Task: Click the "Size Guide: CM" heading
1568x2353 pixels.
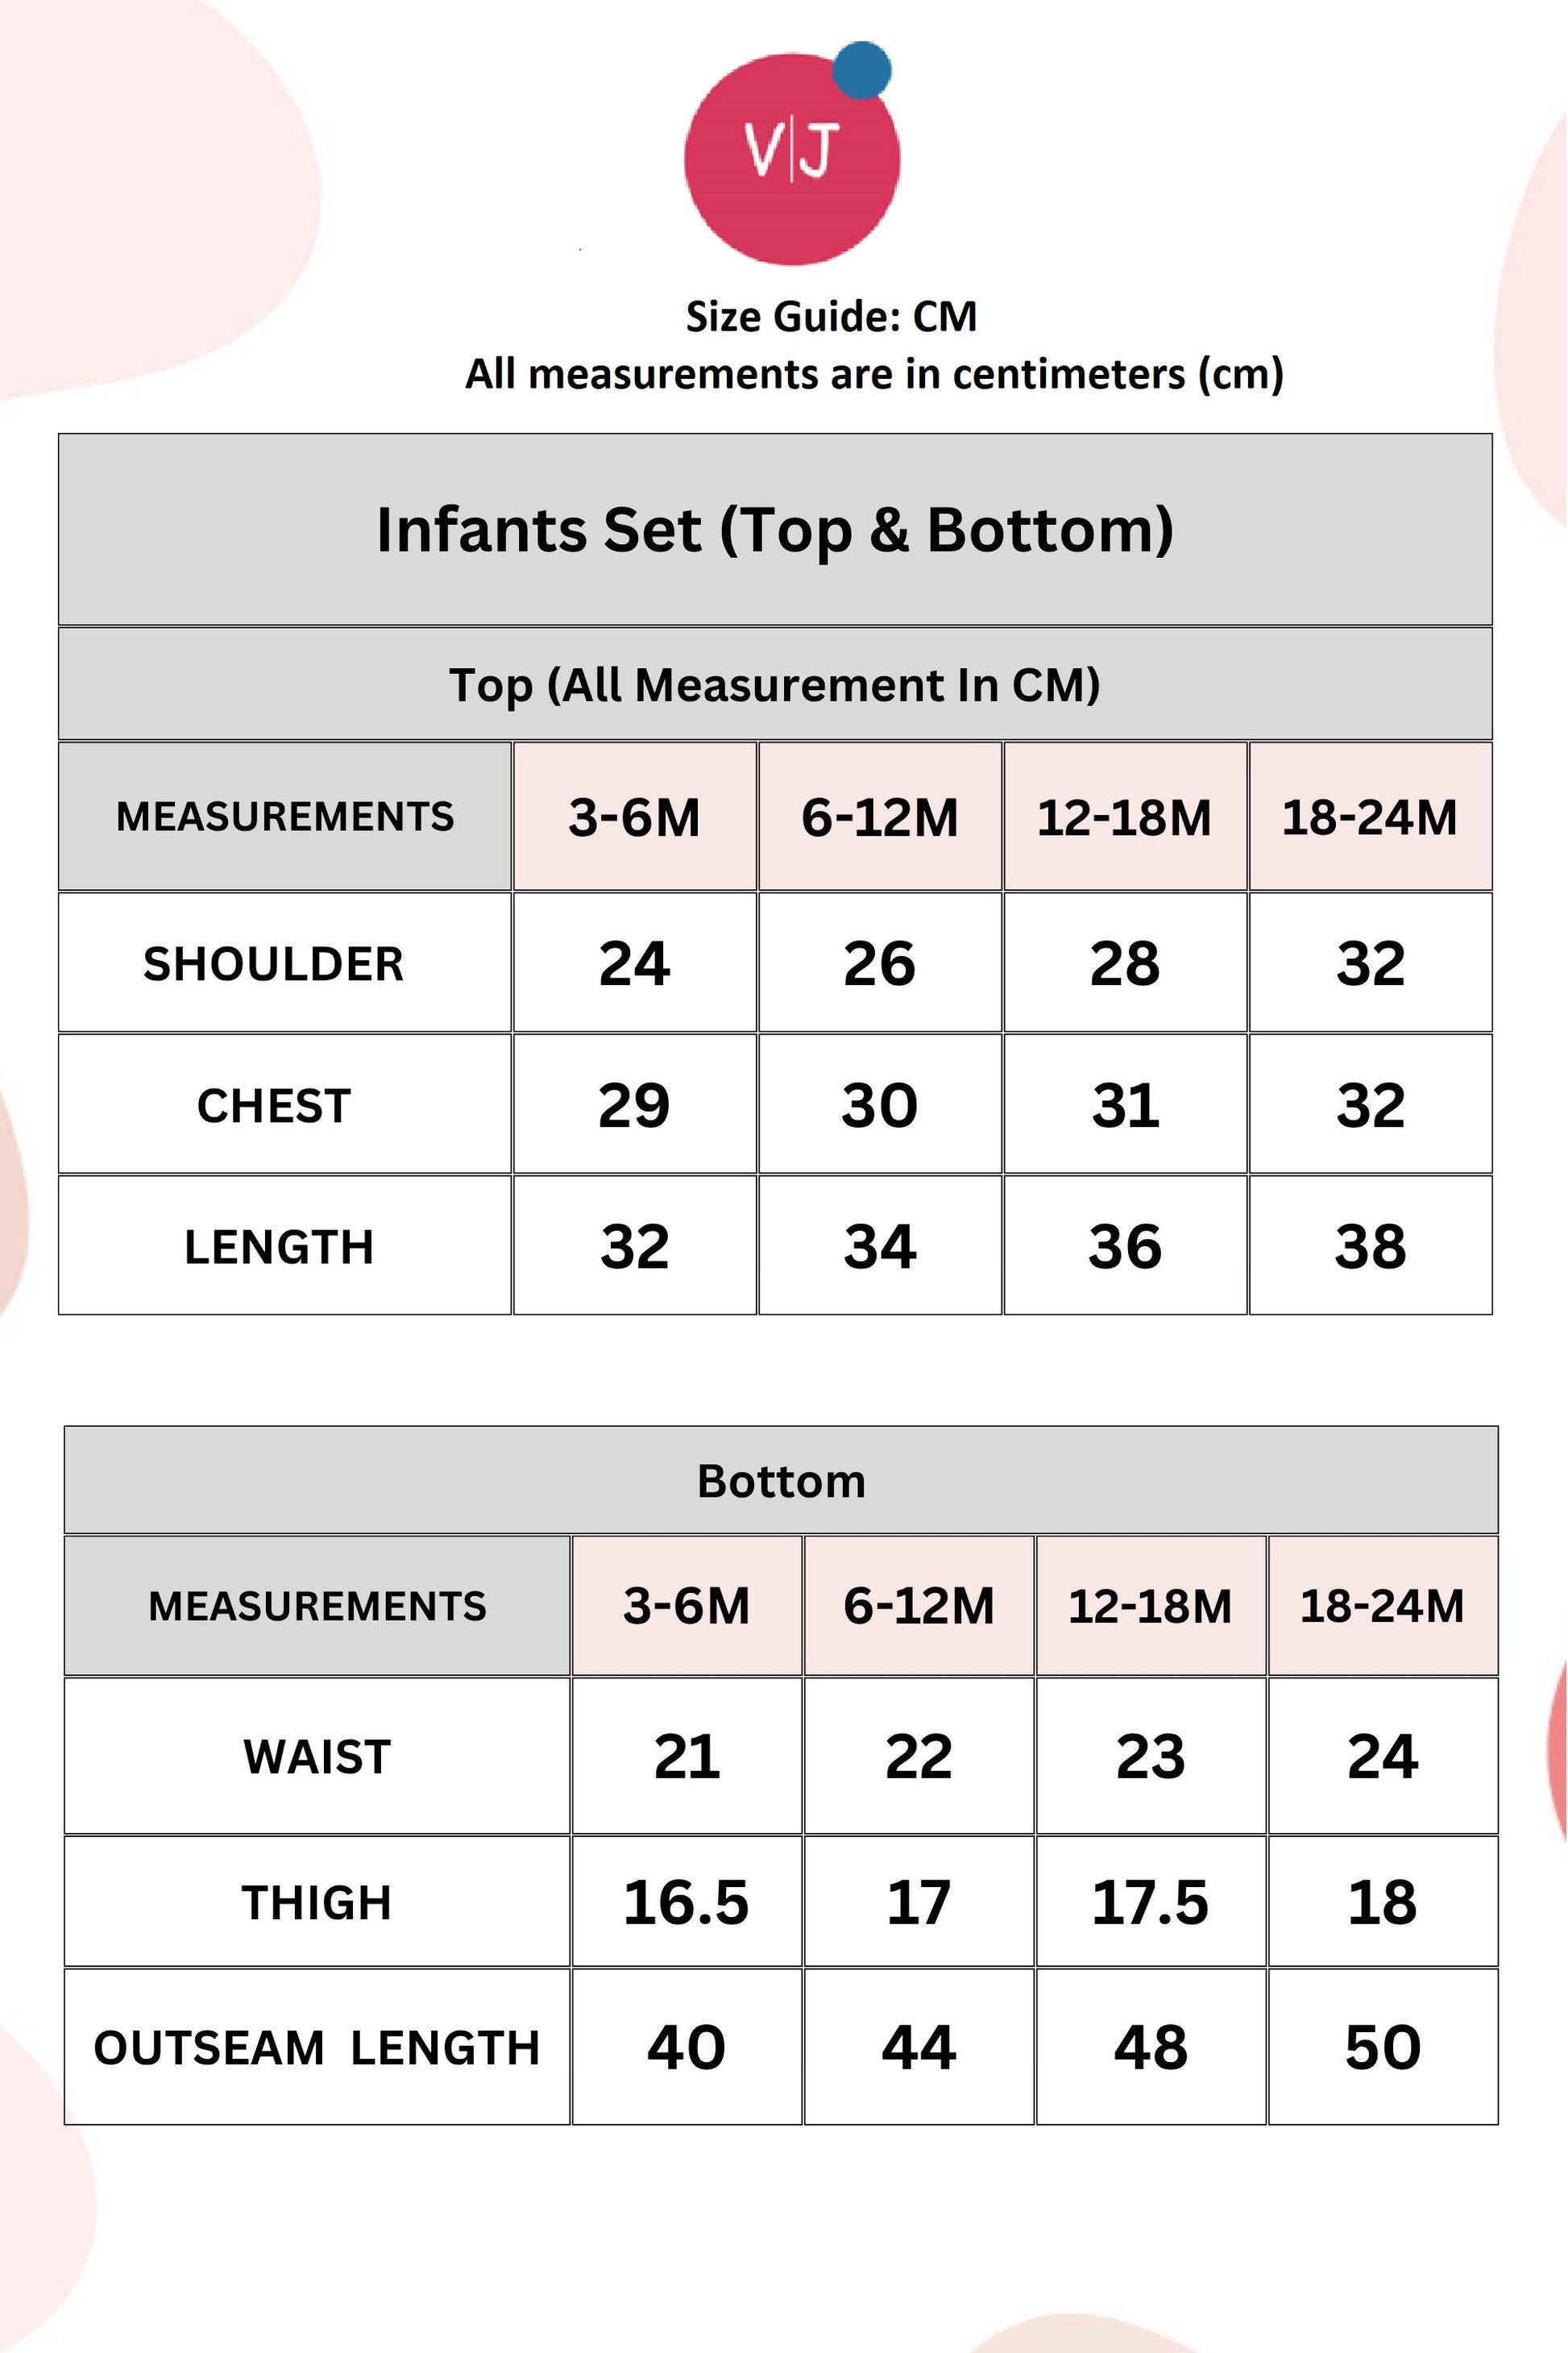Action: [x=831, y=316]
